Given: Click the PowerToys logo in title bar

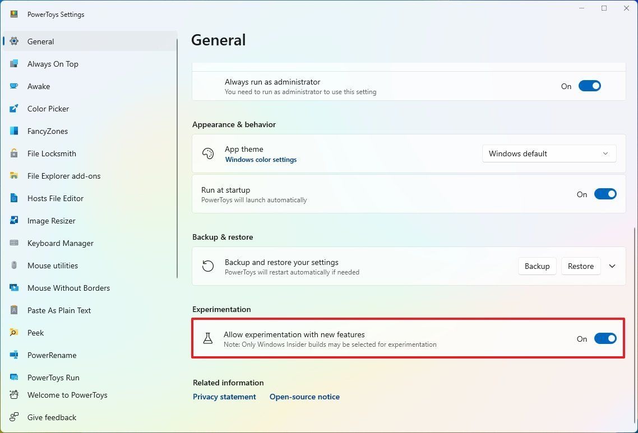Looking at the screenshot, I should click(14, 14).
